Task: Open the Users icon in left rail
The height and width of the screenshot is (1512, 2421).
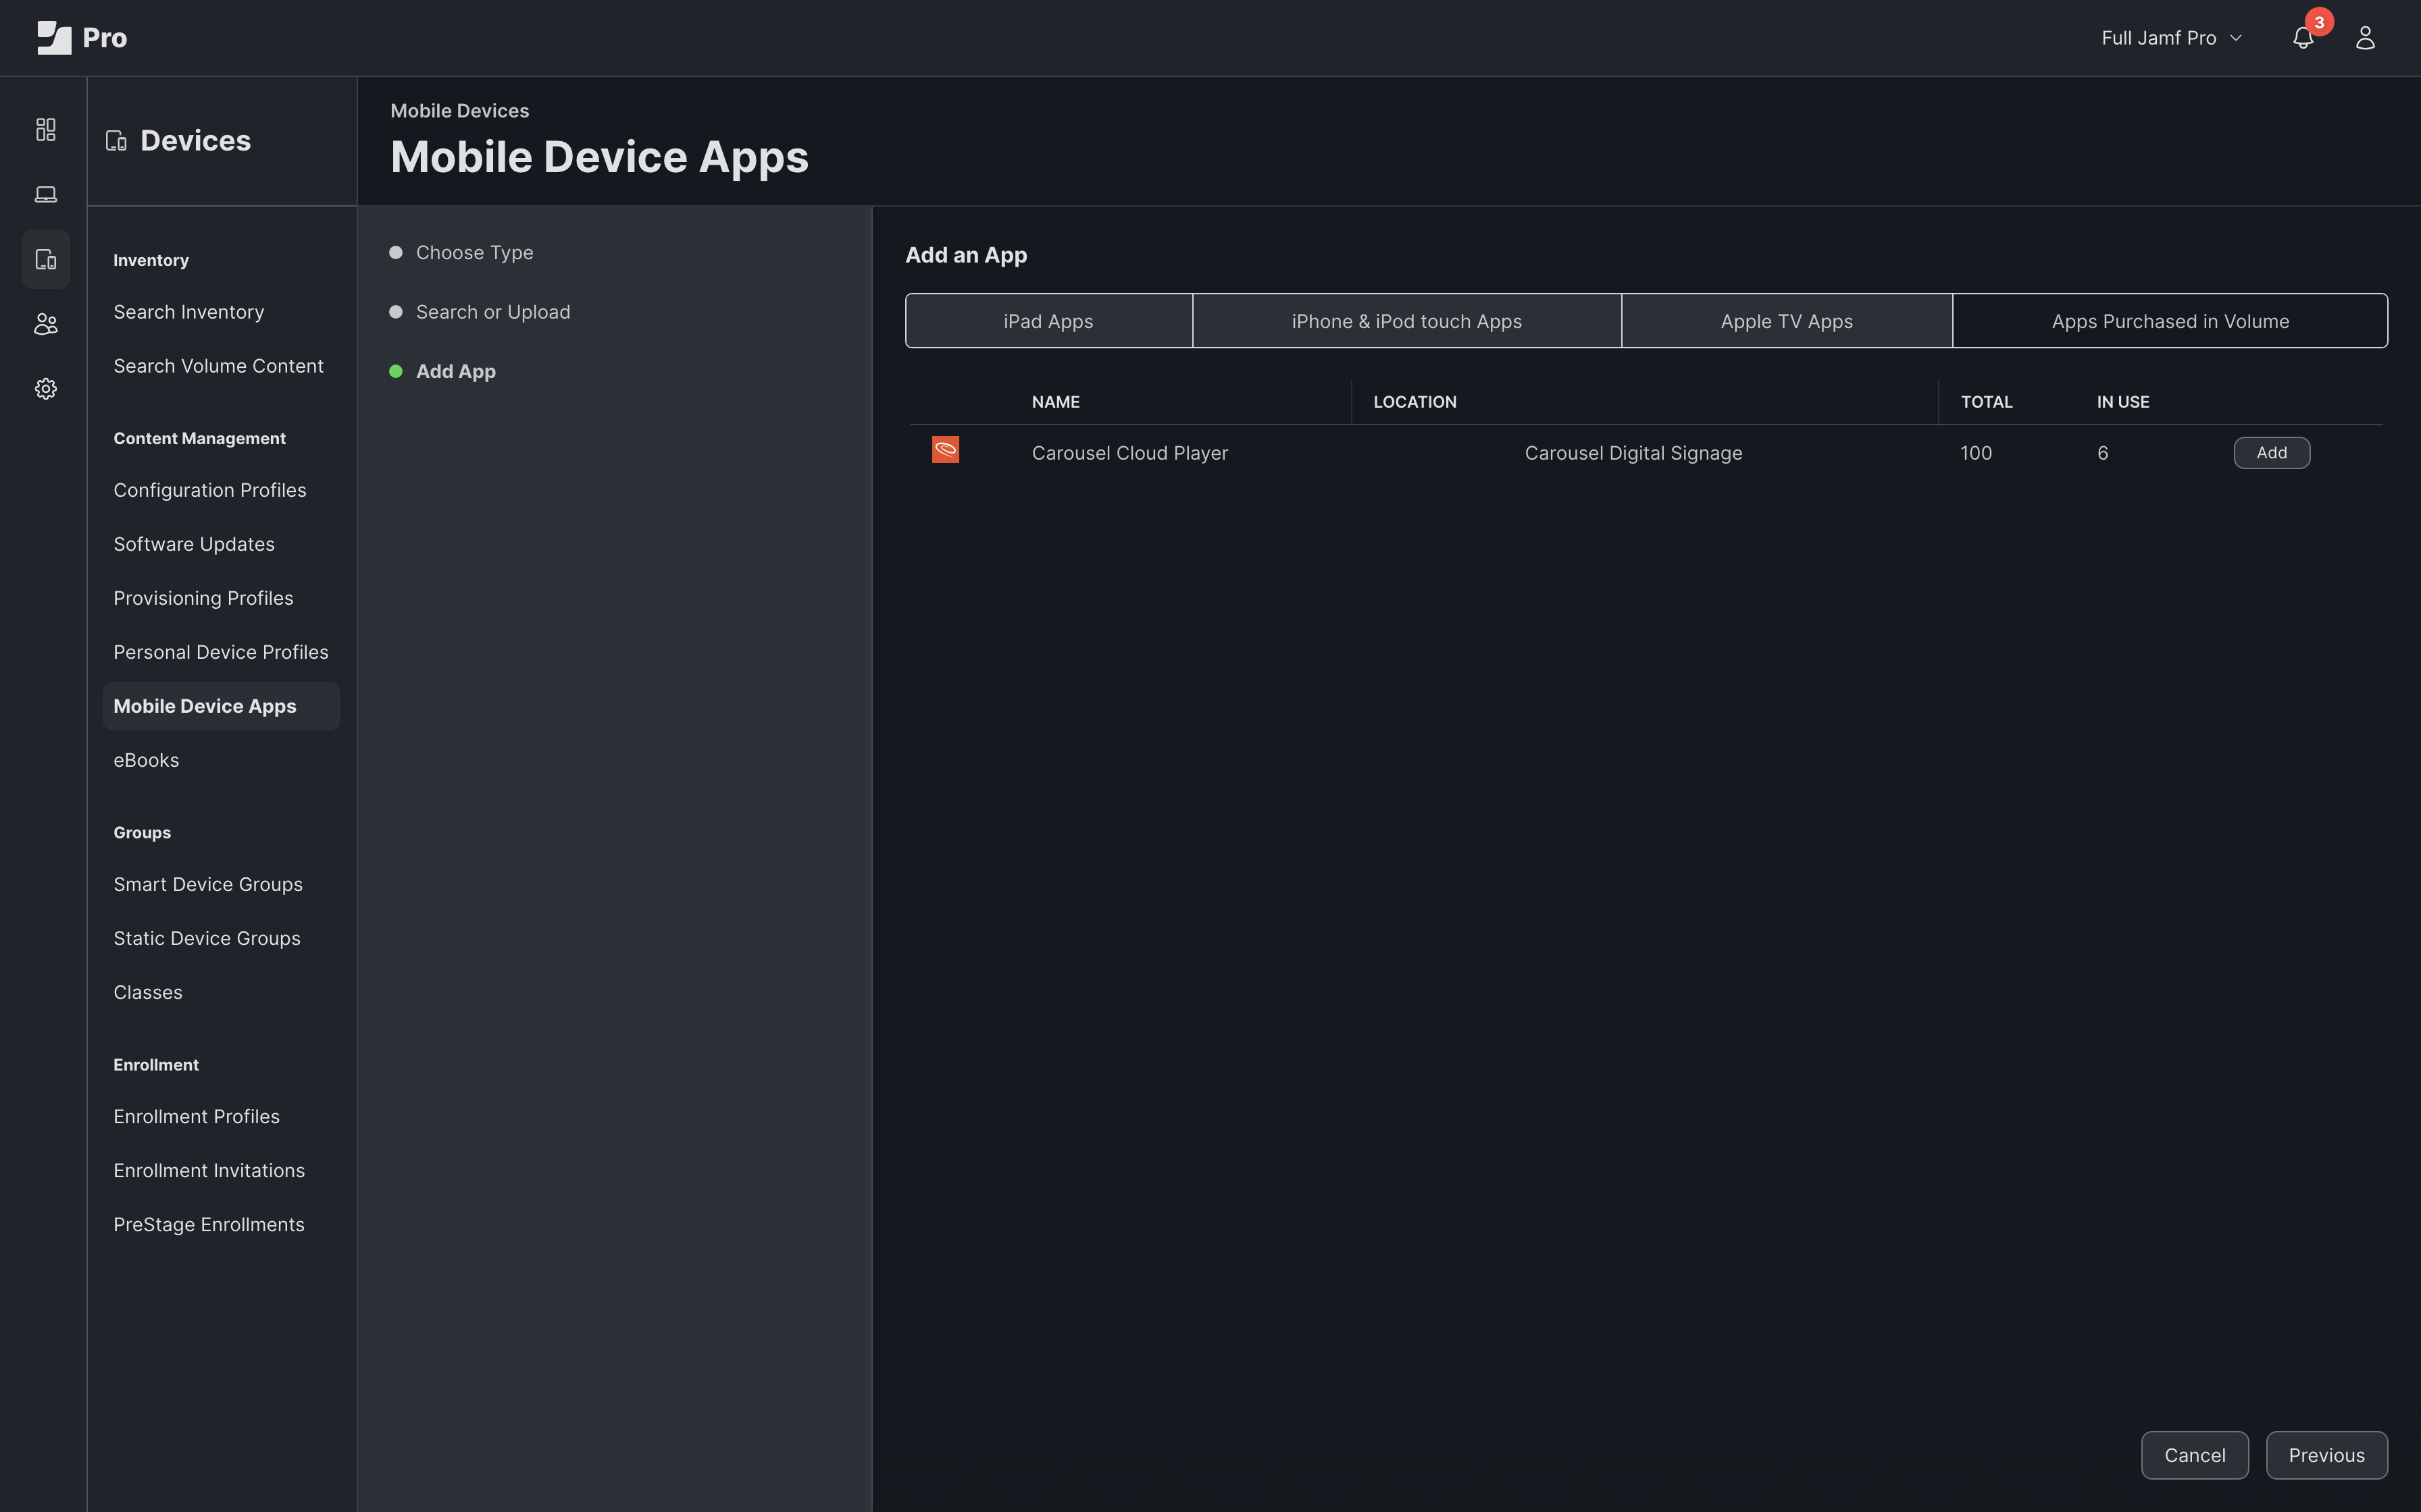Action: pyautogui.click(x=46, y=324)
